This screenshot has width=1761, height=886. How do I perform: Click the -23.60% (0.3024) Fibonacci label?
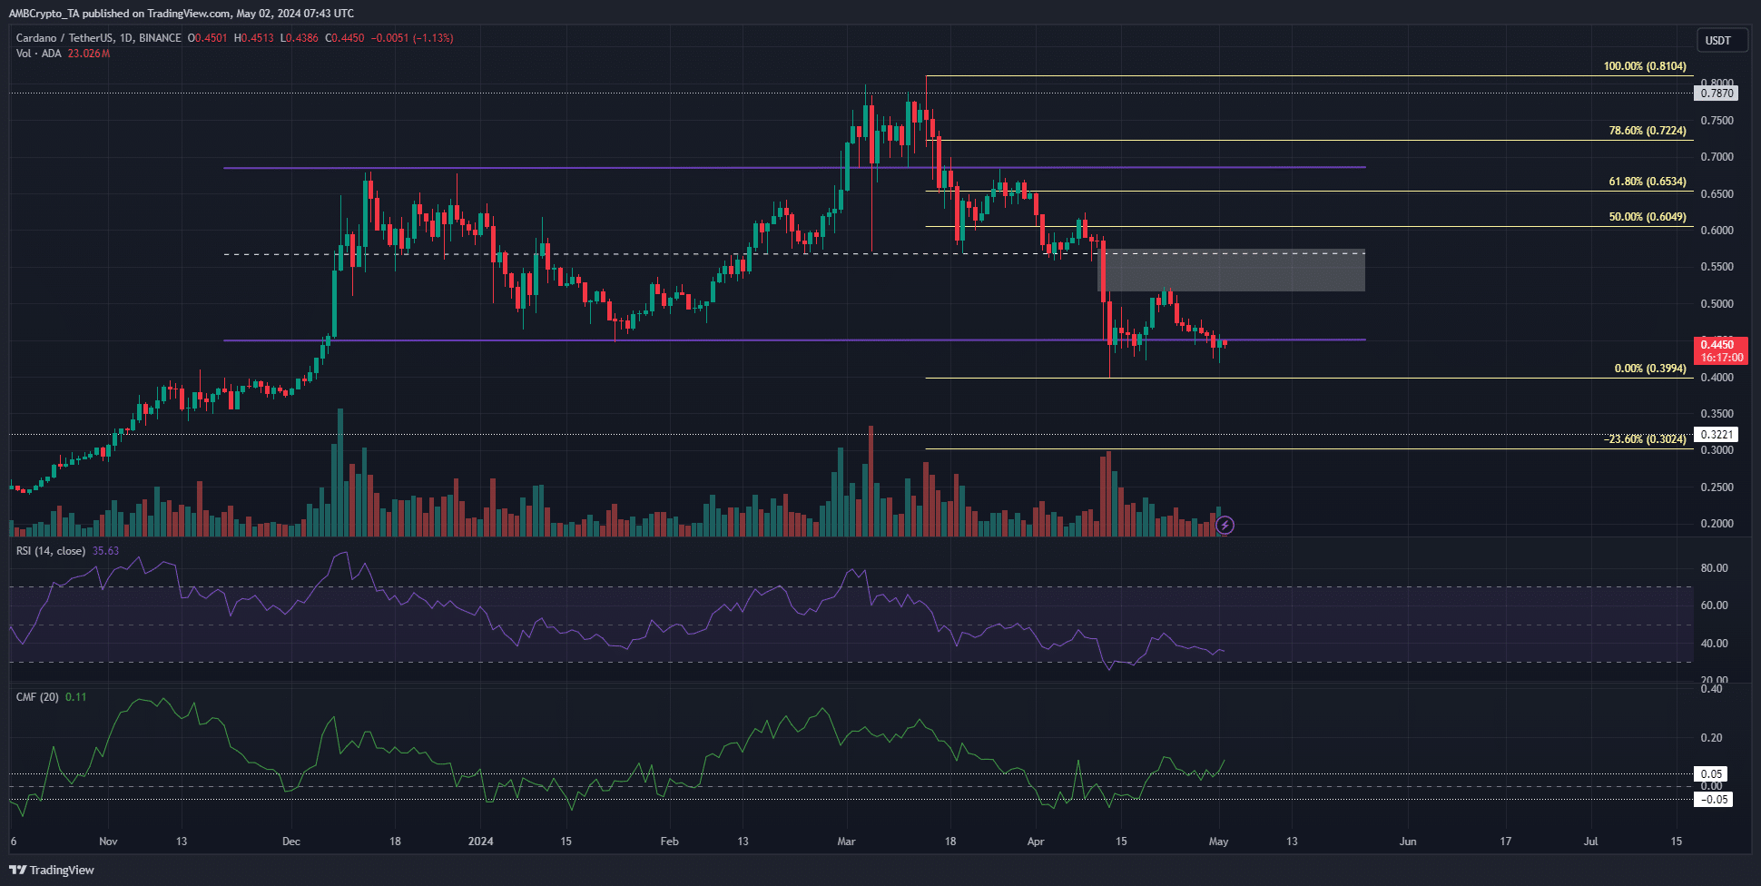click(1645, 439)
